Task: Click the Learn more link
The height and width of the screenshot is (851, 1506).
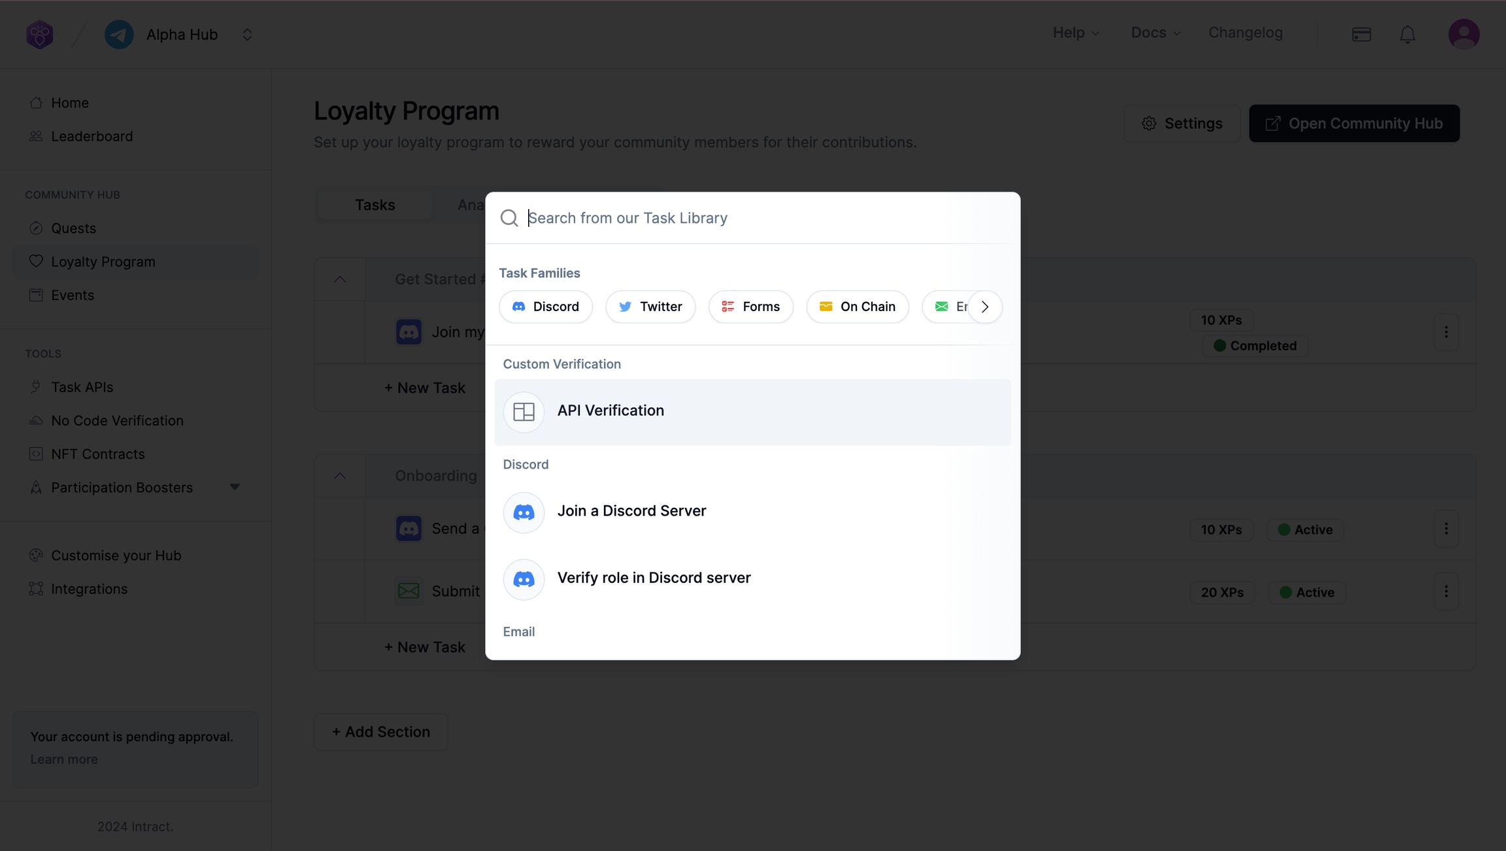Action: pos(64,759)
